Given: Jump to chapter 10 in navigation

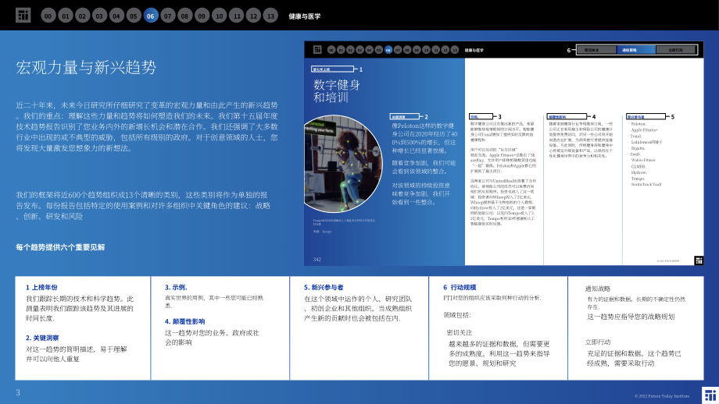Looking at the screenshot, I should (219, 16).
